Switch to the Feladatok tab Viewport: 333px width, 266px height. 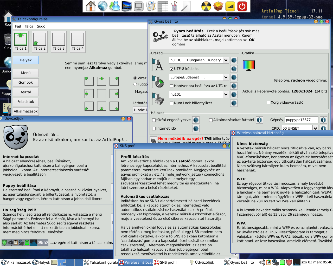(x=26, y=102)
